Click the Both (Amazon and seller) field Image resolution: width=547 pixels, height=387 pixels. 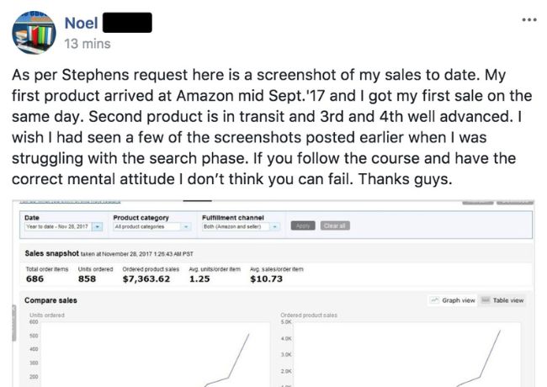click(x=236, y=226)
